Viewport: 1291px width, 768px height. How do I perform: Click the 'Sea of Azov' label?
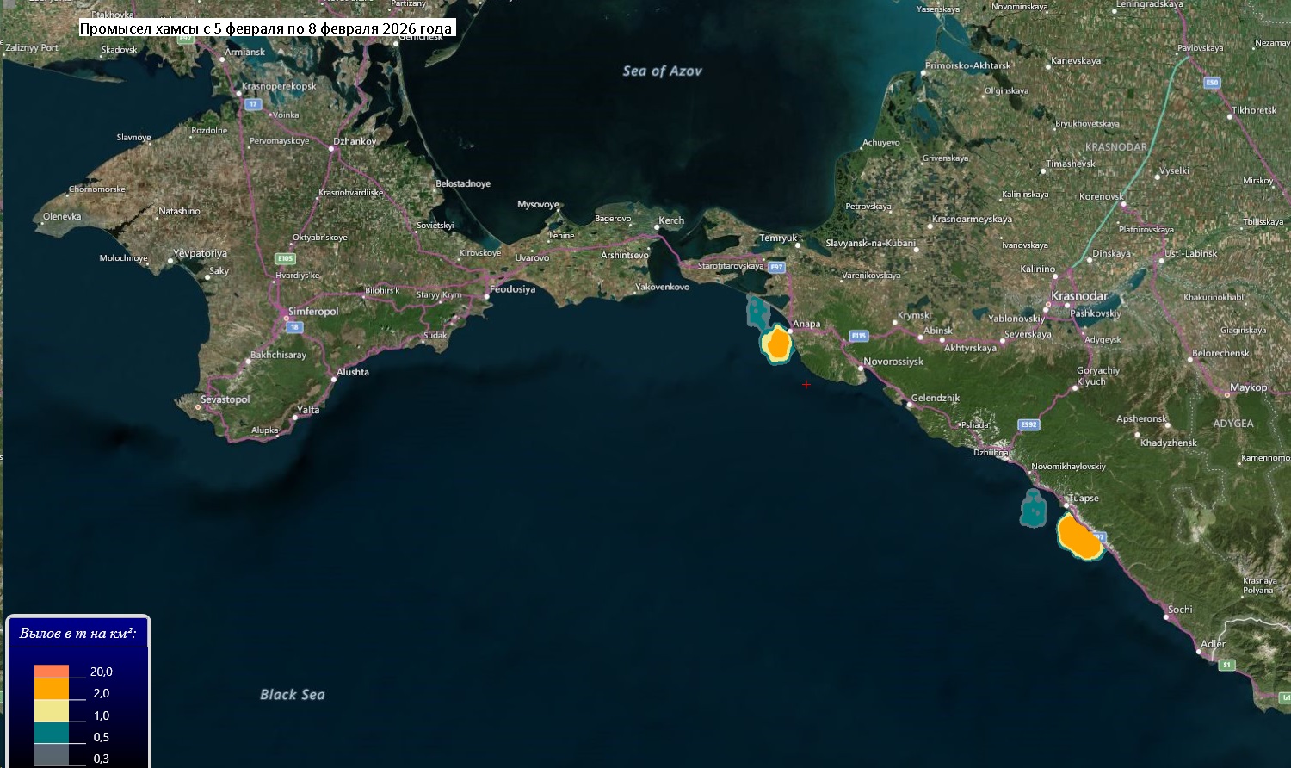click(662, 71)
